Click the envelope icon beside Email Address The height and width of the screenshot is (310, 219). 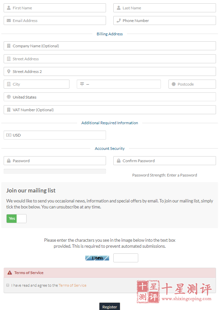coord(9,21)
